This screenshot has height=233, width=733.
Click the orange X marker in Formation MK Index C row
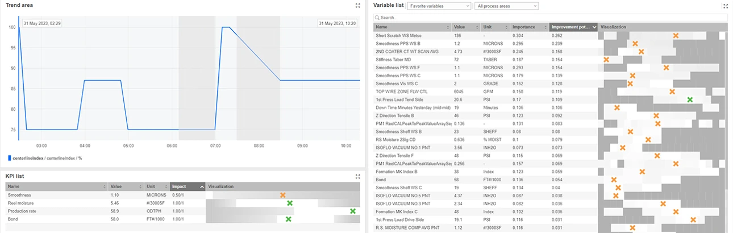point(675,211)
